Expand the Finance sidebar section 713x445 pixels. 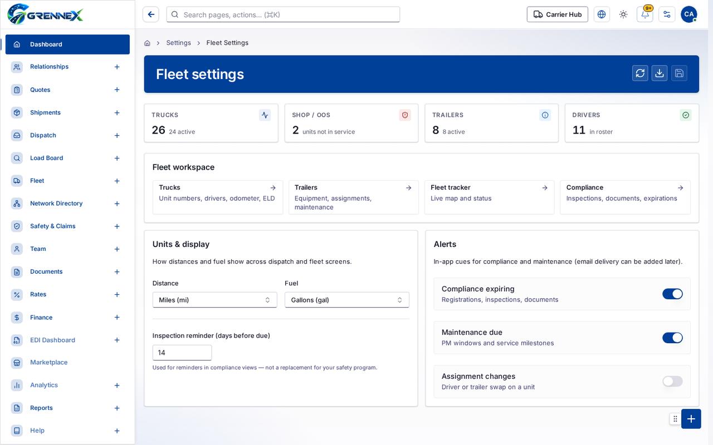pyautogui.click(x=117, y=318)
